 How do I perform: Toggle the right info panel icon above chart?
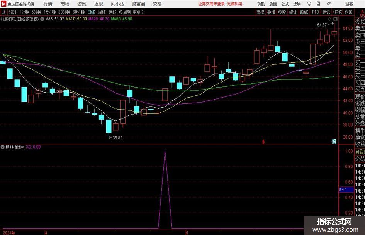coord(335,19)
